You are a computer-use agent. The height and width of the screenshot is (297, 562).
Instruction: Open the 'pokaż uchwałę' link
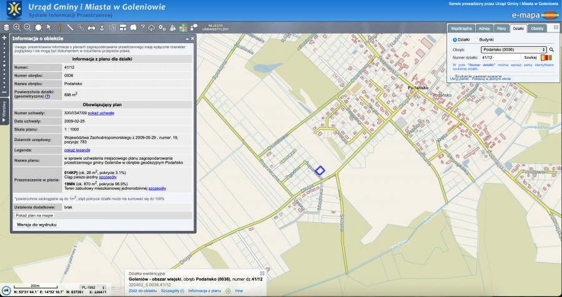click(x=101, y=113)
